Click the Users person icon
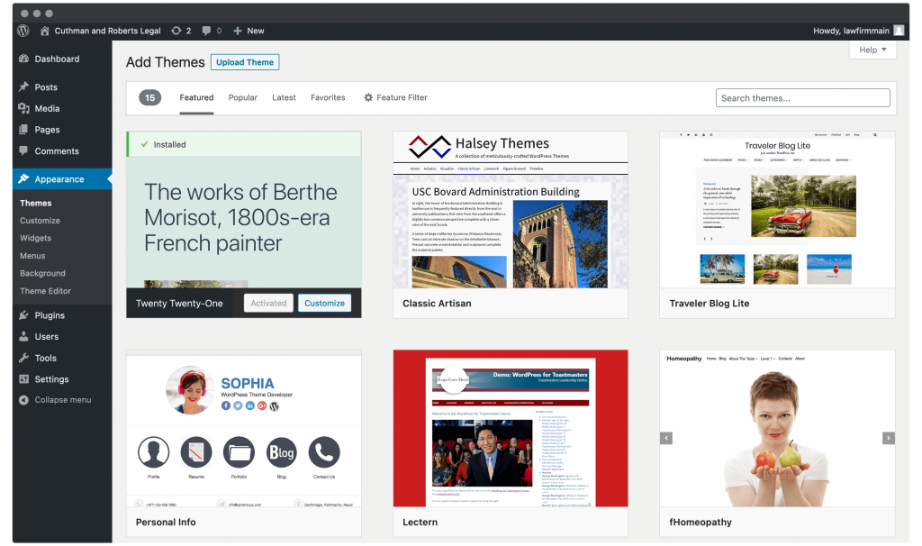The width and height of the screenshot is (922, 546). [23, 337]
